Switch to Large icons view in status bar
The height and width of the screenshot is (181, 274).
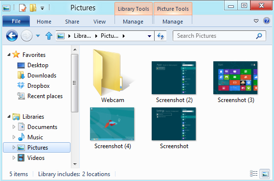click(x=265, y=174)
